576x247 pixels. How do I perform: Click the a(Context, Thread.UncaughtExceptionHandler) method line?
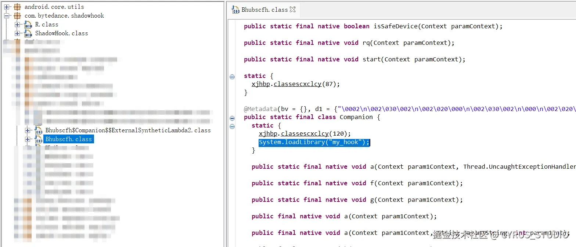(x=413, y=167)
